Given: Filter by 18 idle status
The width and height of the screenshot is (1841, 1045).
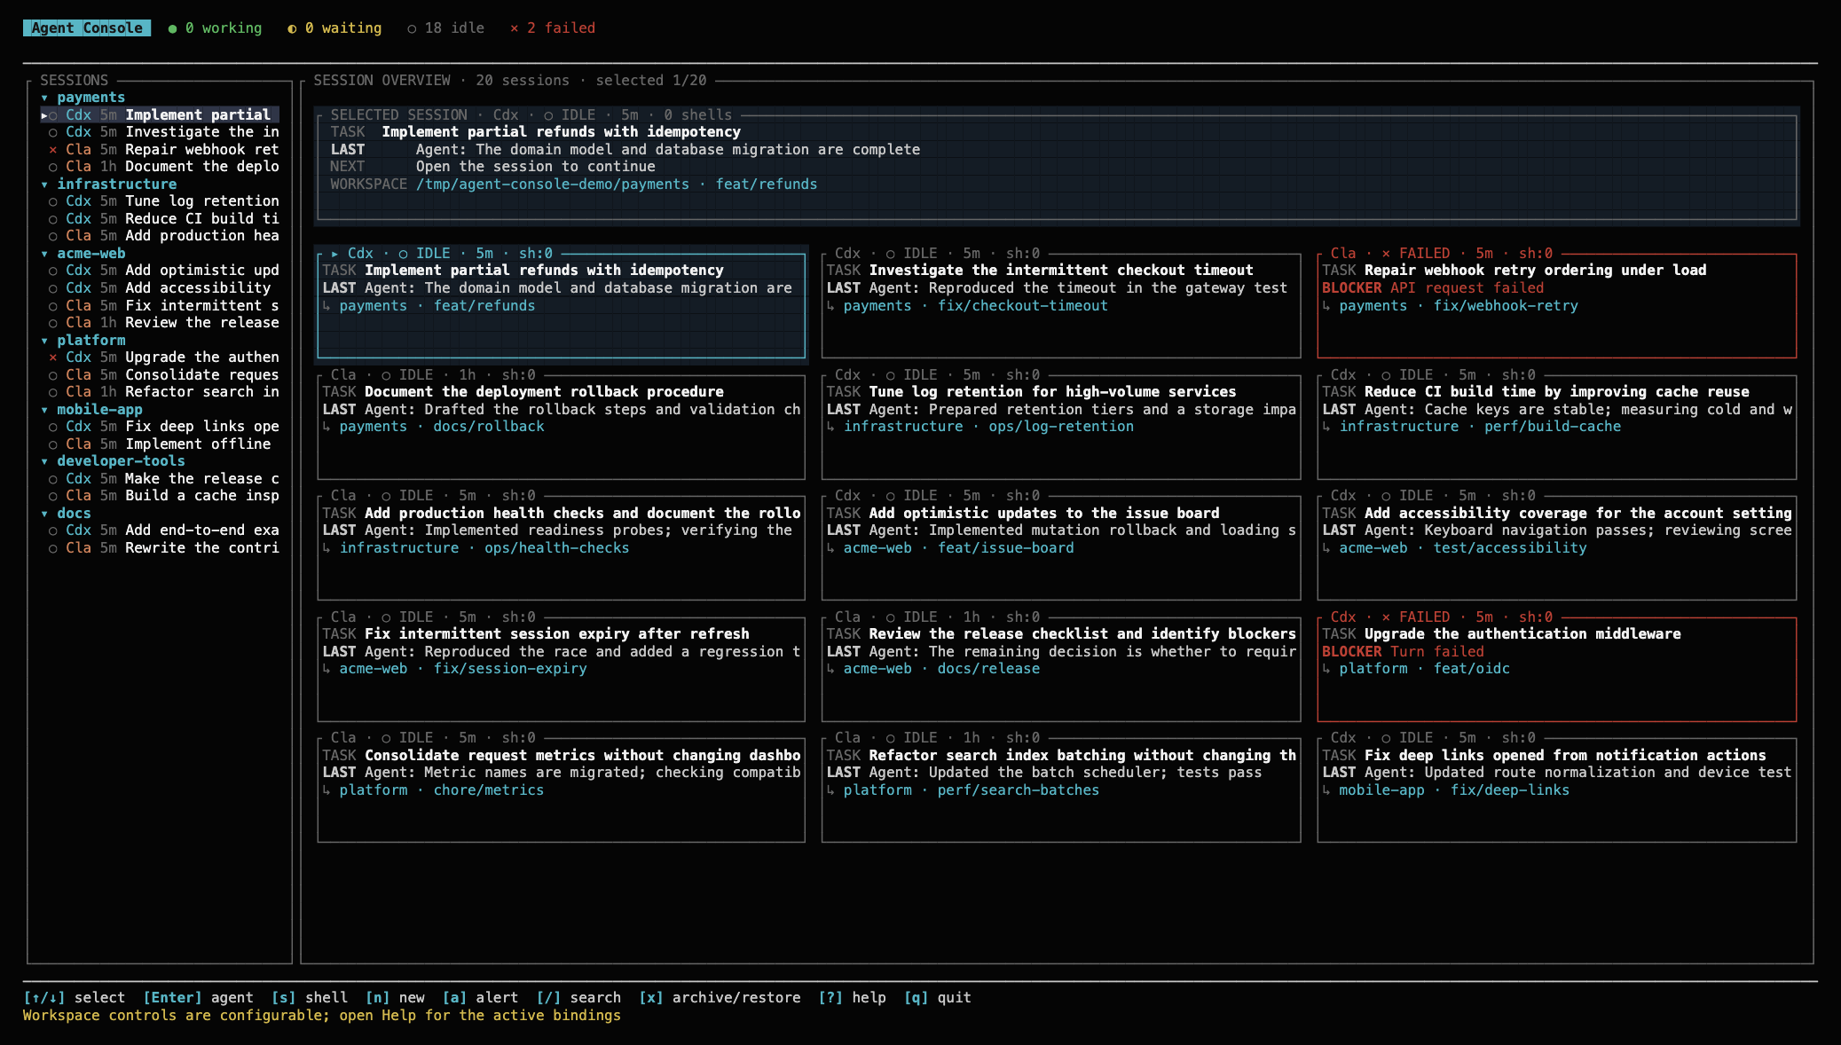Looking at the screenshot, I should [445, 28].
